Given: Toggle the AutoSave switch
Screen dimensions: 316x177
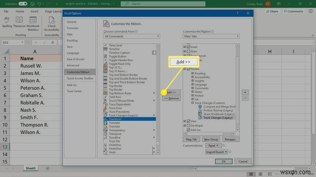Looking at the screenshot, I should 23,4.
